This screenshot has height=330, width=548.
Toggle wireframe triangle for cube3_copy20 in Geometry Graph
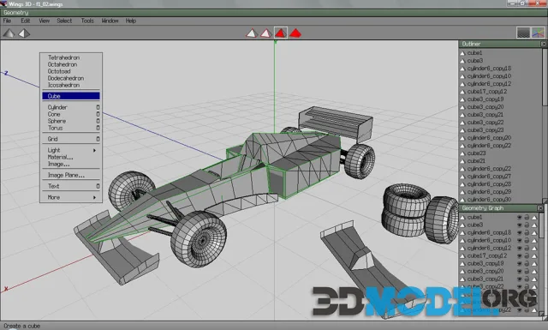point(534,271)
